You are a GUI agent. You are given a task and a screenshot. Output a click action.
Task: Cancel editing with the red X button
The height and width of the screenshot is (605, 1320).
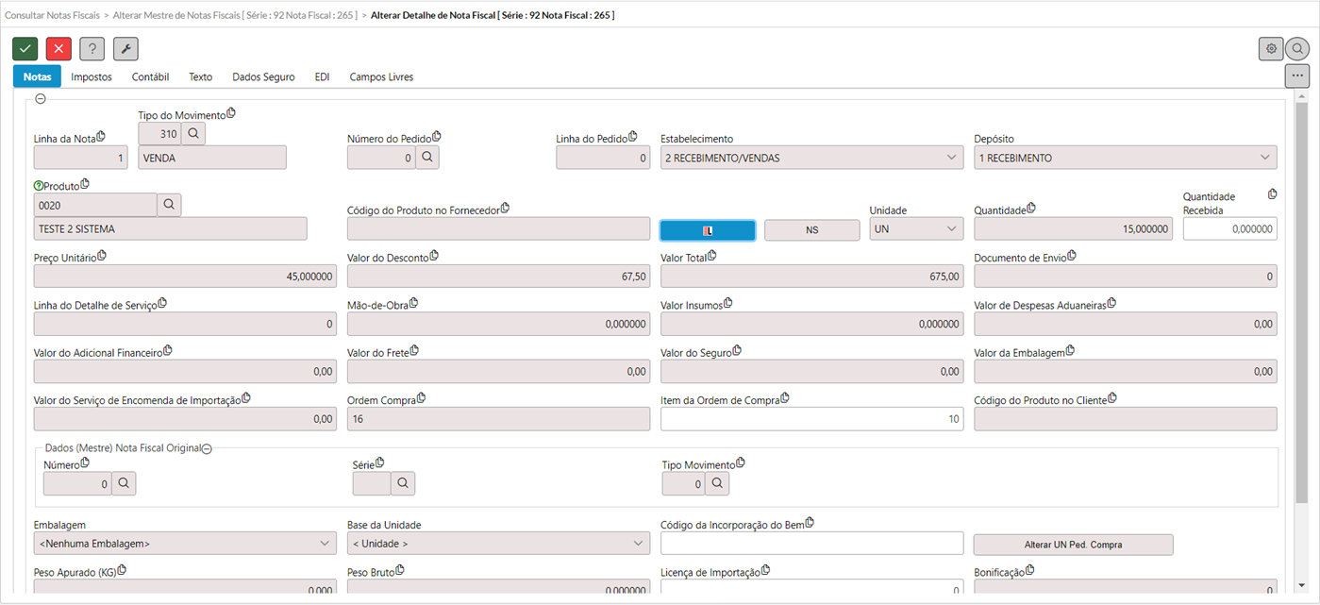click(x=58, y=49)
